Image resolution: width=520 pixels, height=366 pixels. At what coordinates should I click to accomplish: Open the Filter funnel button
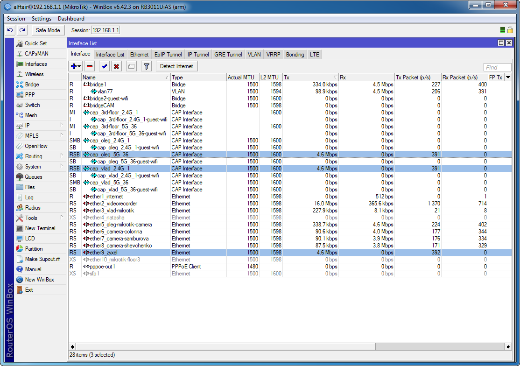(x=146, y=66)
